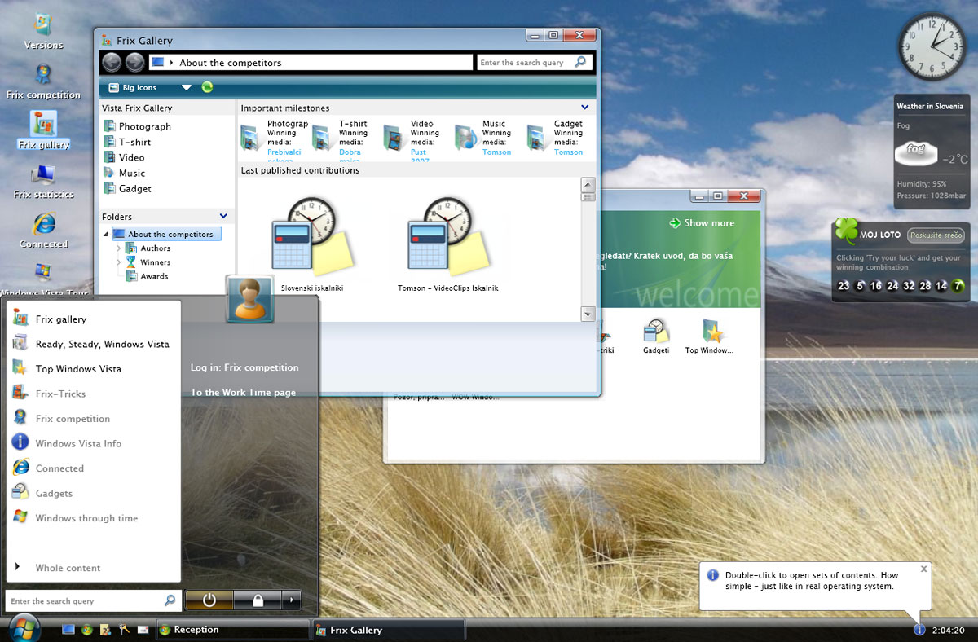This screenshot has width=978, height=642.
Task: Open Gadgeti icon in Reception window
Action: [x=656, y=336]
